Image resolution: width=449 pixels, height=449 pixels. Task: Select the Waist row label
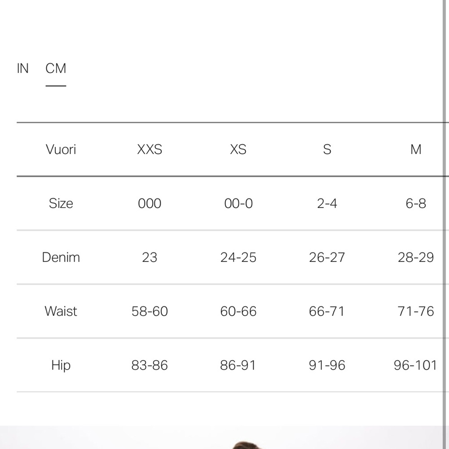[61, 311]
